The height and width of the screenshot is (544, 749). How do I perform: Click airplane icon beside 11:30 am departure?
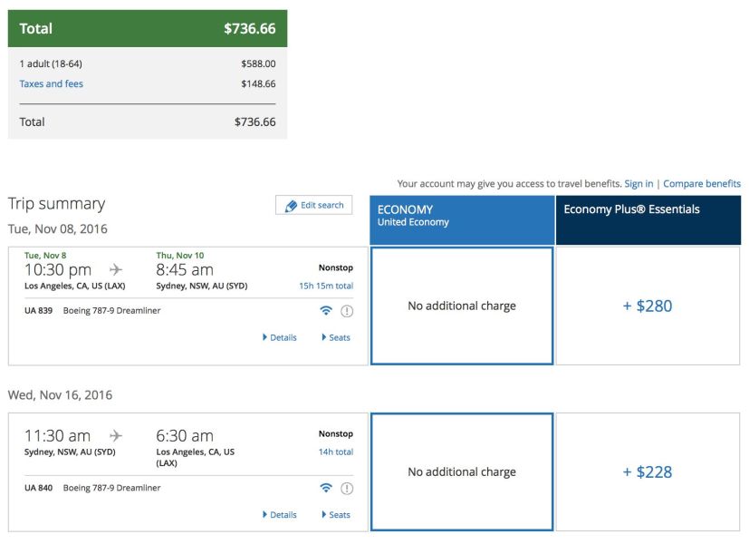coord(116,435)
